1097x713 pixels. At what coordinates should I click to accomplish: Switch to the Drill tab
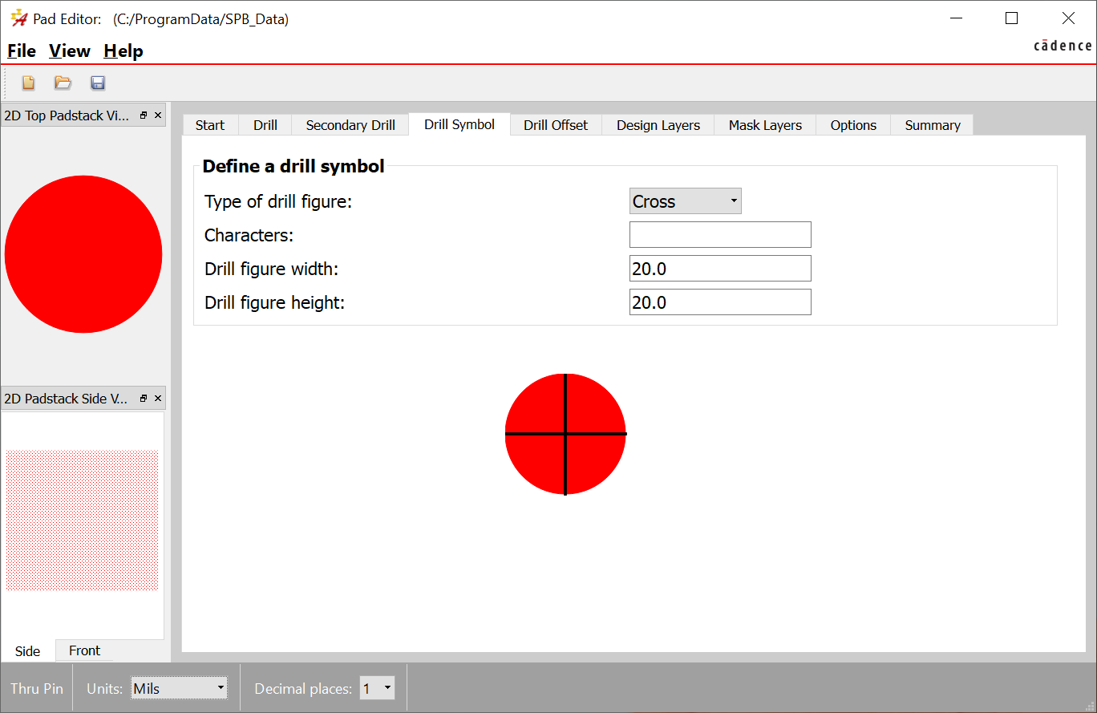(x=265, y=125)
